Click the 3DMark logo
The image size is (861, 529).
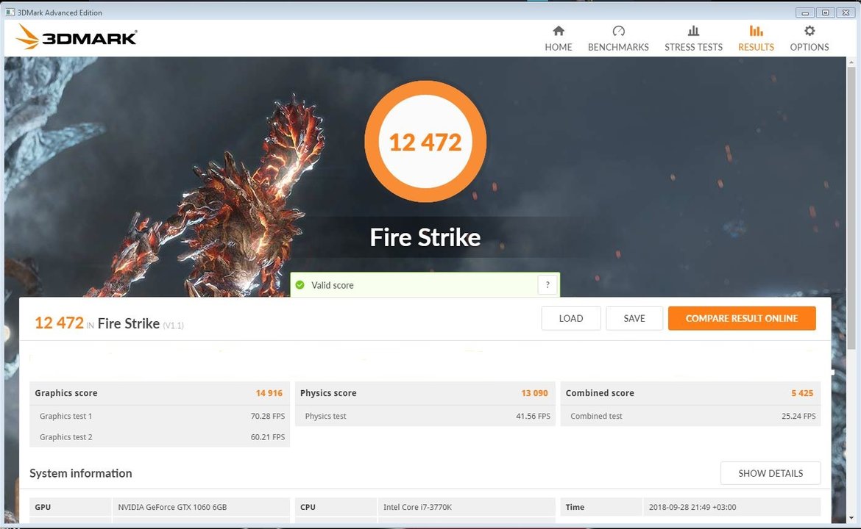coord(76,37)
